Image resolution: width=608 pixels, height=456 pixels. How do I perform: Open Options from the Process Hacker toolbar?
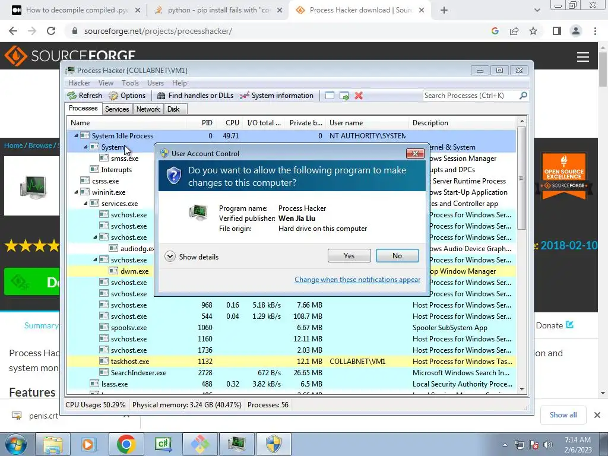127,96
